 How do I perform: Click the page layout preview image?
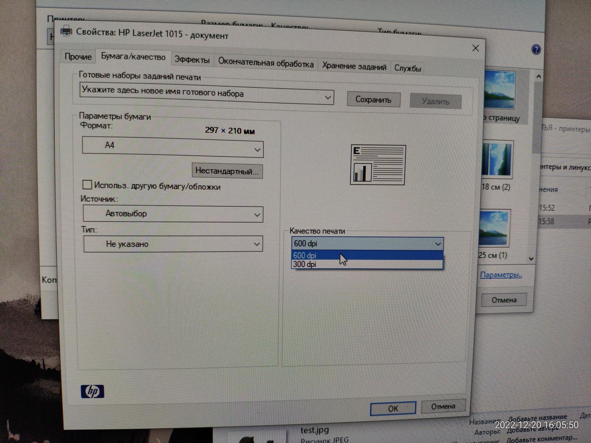[378, 165]
